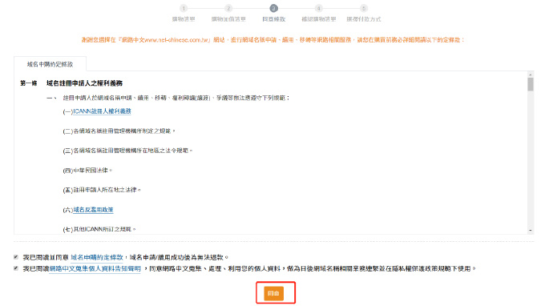
Task: Open the ICANN註冊人權利義務 link
Action: click(103, 111)
